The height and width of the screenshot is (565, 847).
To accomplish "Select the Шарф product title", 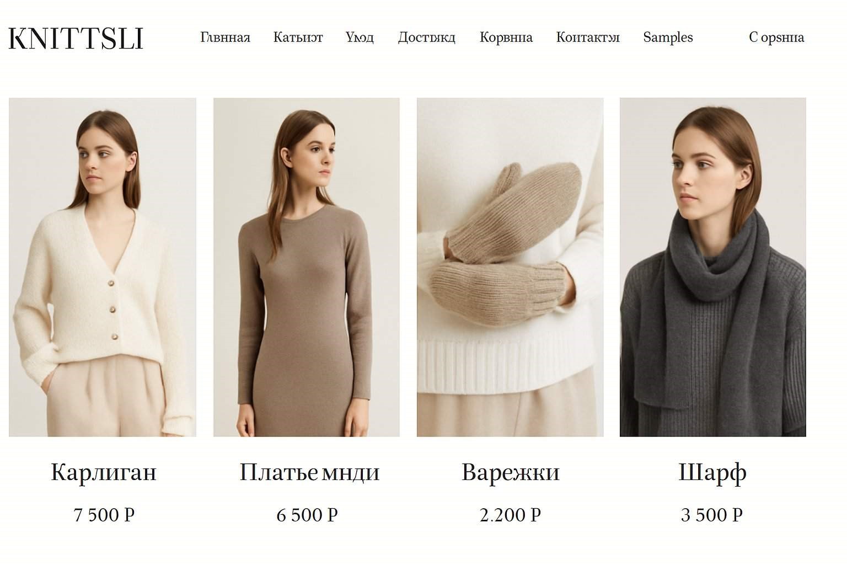I will coord(712,473).
